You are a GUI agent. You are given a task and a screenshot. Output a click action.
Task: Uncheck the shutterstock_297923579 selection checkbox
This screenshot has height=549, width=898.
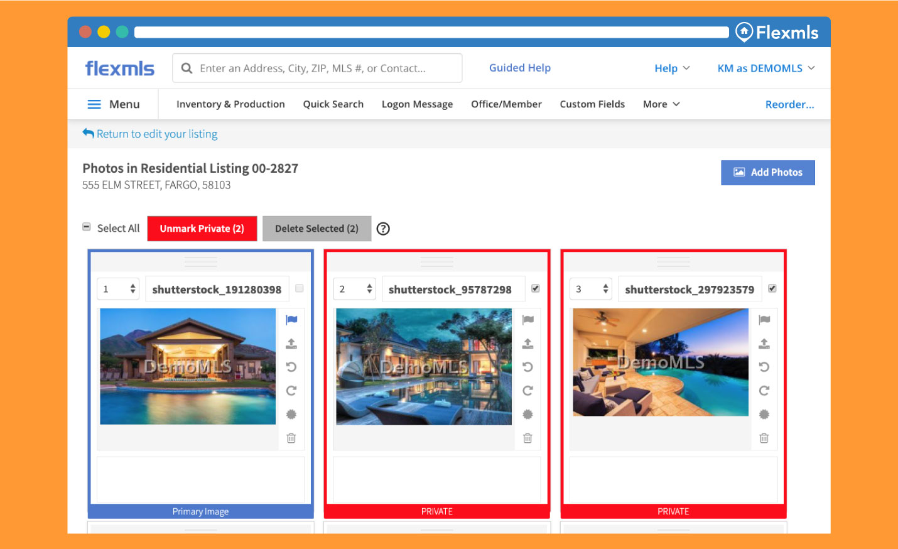[772, 288]
